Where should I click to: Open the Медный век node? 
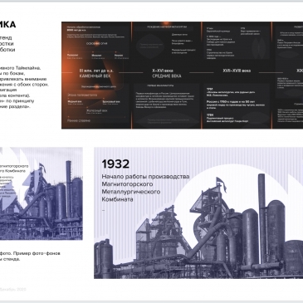point(75,102)
